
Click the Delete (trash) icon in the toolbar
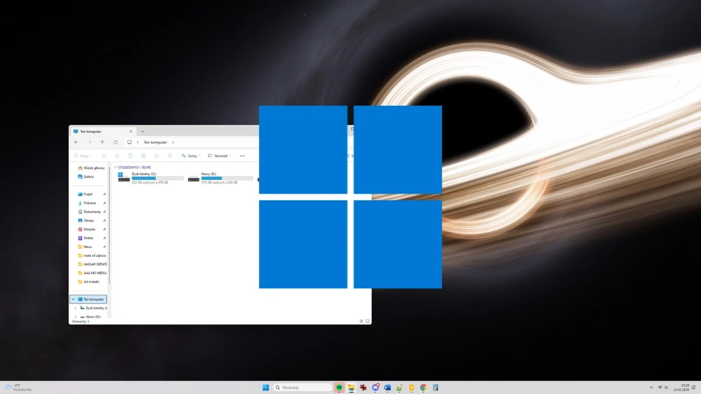(x=169, y=156)
